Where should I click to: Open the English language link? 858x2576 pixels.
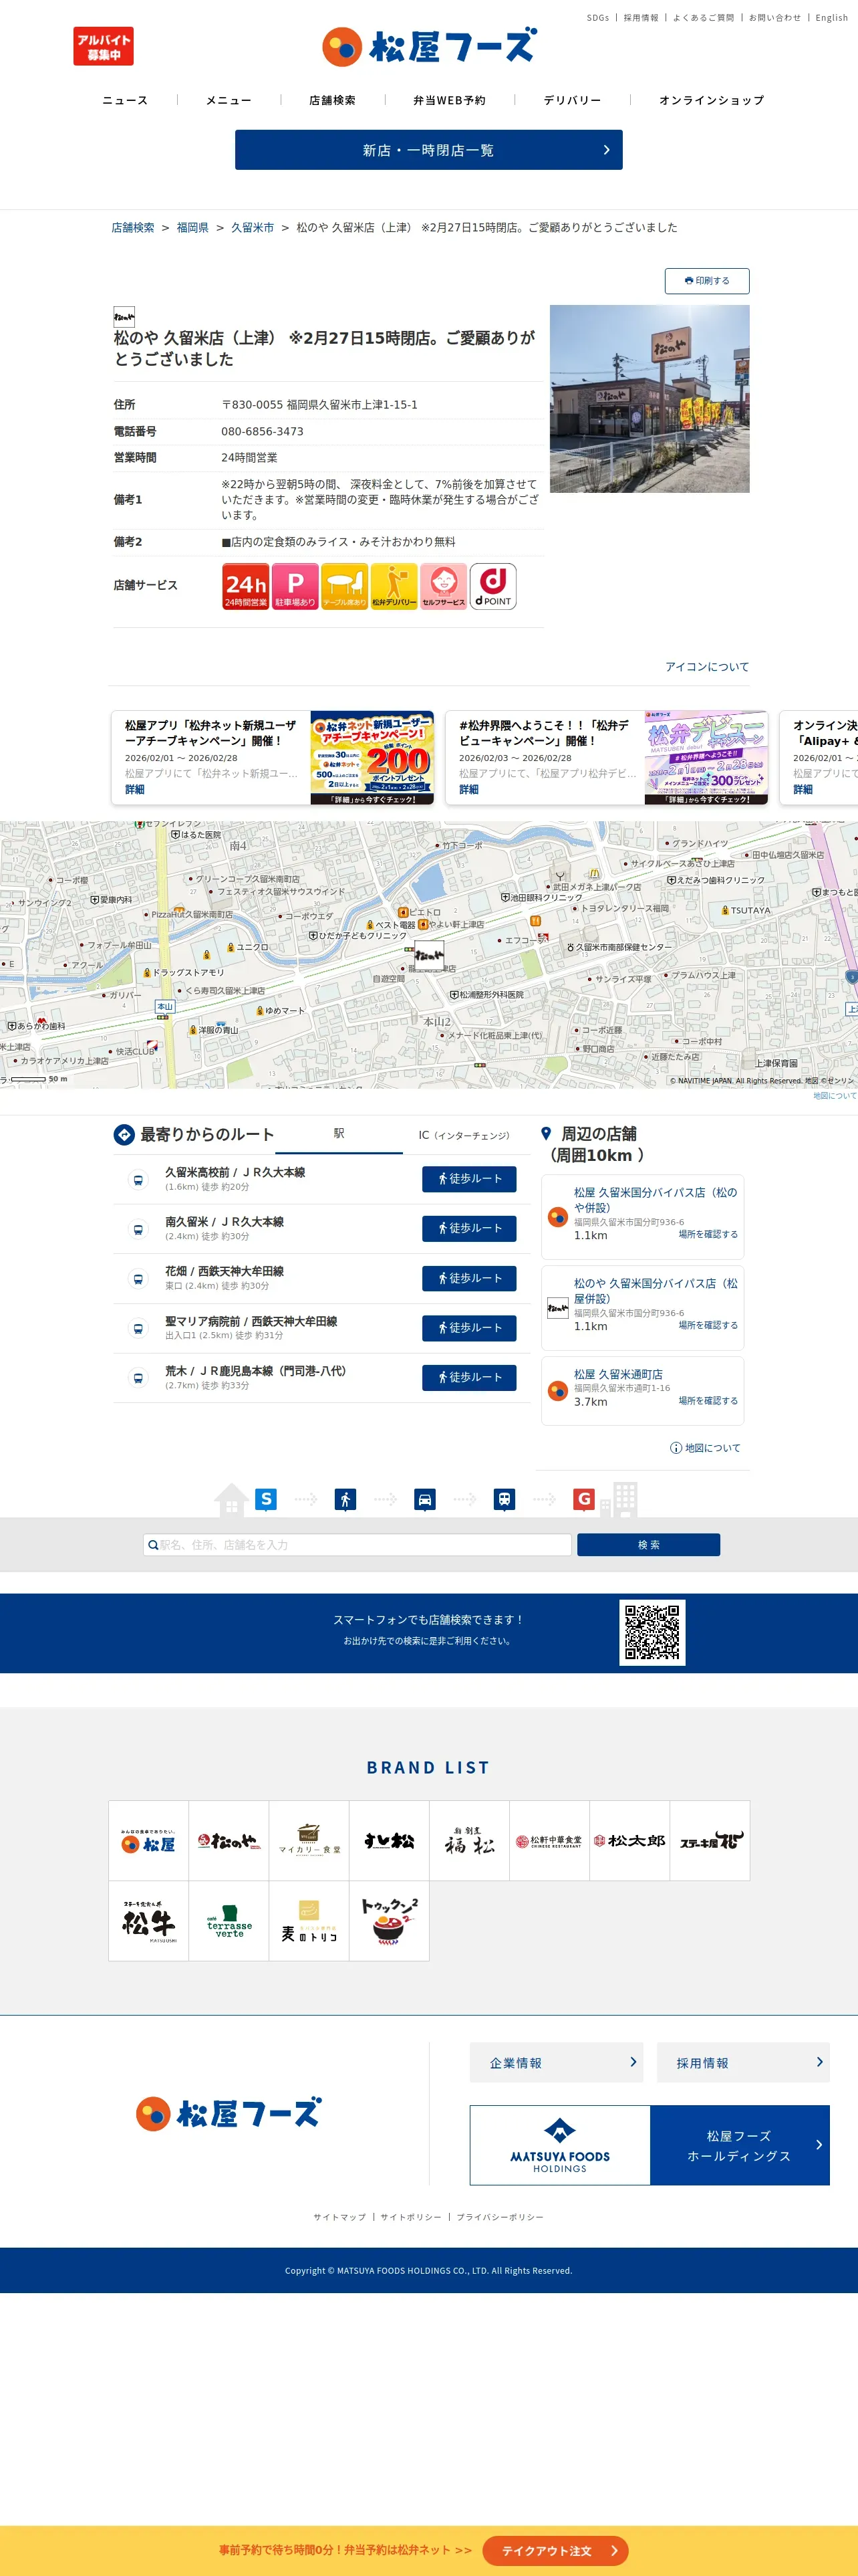pyautogui.click(x=831, y=18)
